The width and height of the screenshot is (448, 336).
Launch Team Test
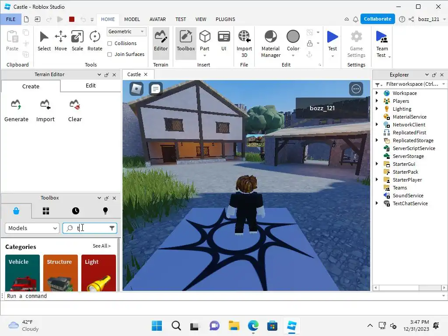382,44
